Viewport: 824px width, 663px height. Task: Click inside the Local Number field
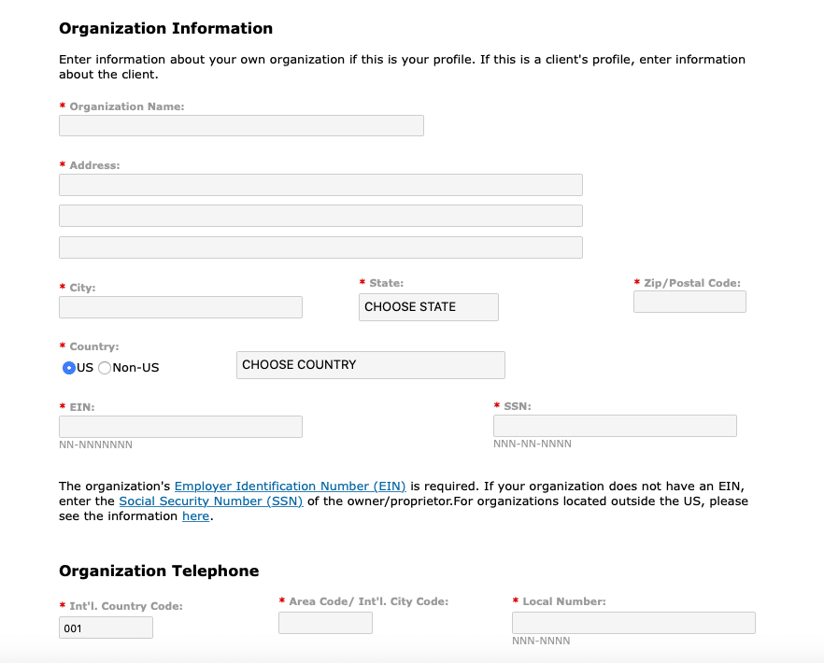(x=633, y=622)
